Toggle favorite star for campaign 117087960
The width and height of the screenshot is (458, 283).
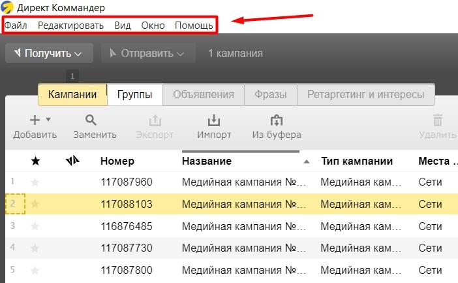point(35,182)
